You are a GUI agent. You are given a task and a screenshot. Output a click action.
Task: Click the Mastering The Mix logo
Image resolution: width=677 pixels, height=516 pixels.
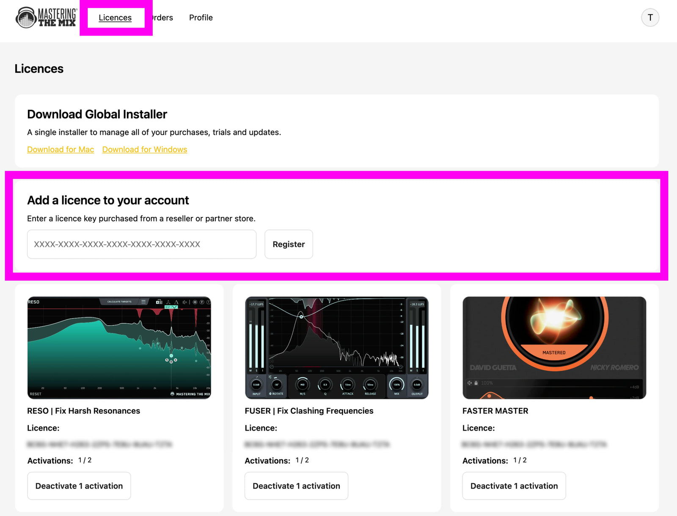click(47, 17)
